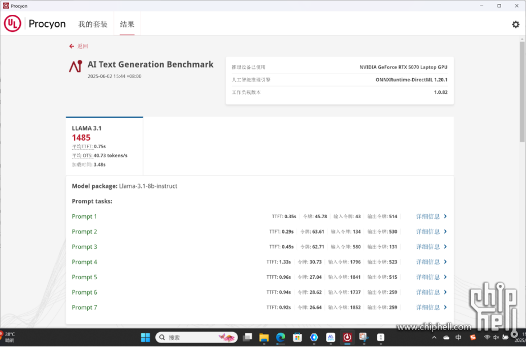Click the Prompt 3 label

[84, 247]
